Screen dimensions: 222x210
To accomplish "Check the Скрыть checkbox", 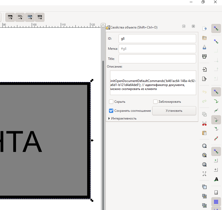I will [x=111, y=102].
